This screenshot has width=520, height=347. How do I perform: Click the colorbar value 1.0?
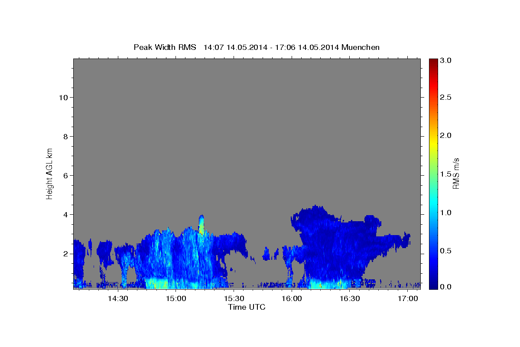pos(446,213)
